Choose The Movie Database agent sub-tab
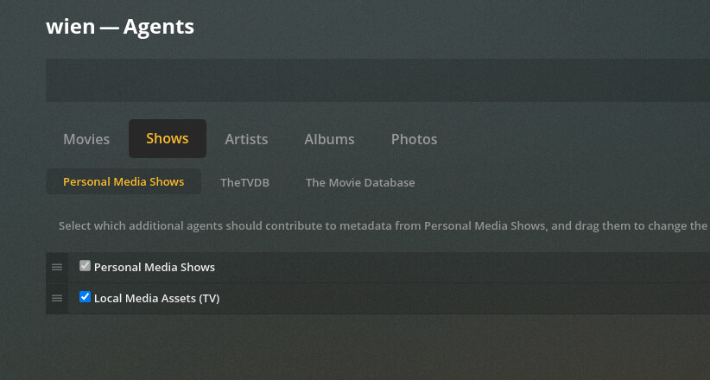This screenshot has height=380, width=710. [x=360, y=182]
